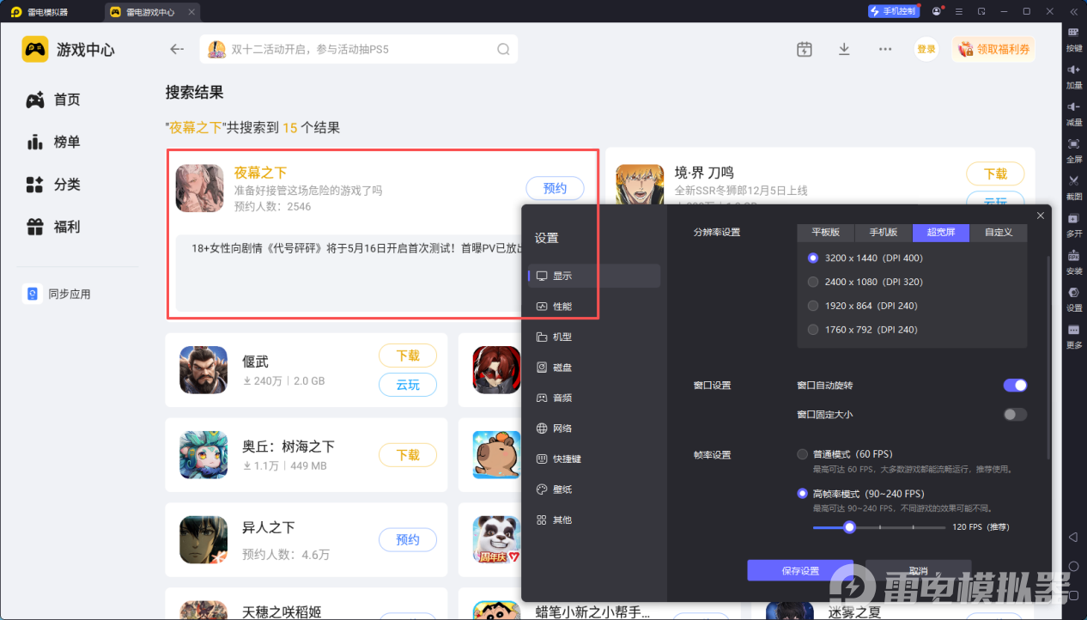Click the 领取福利券 coupon button
1087x620 pixels.
coord(993,49)
